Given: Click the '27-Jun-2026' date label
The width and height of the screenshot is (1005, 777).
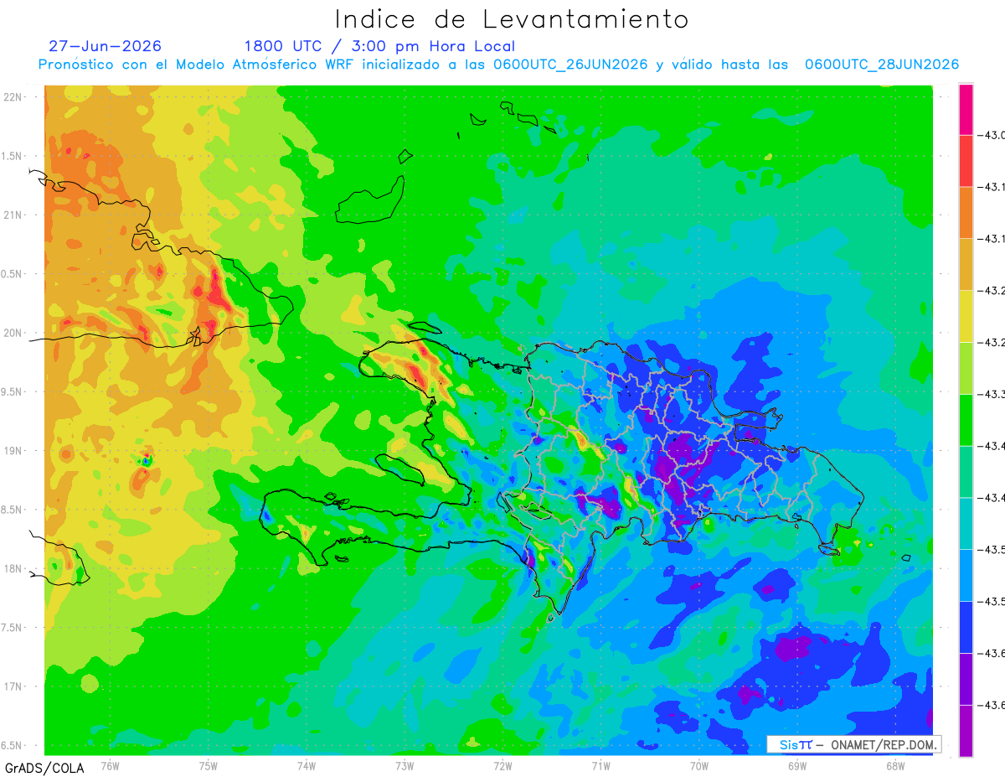Looking at the screenshot, I should (x=106, y=46).
